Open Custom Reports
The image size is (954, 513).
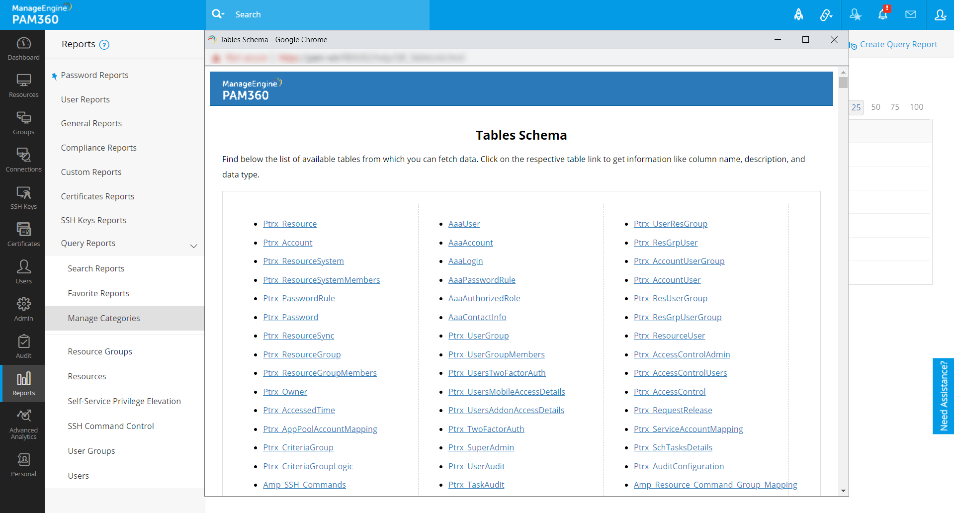[x=91, y=172]
